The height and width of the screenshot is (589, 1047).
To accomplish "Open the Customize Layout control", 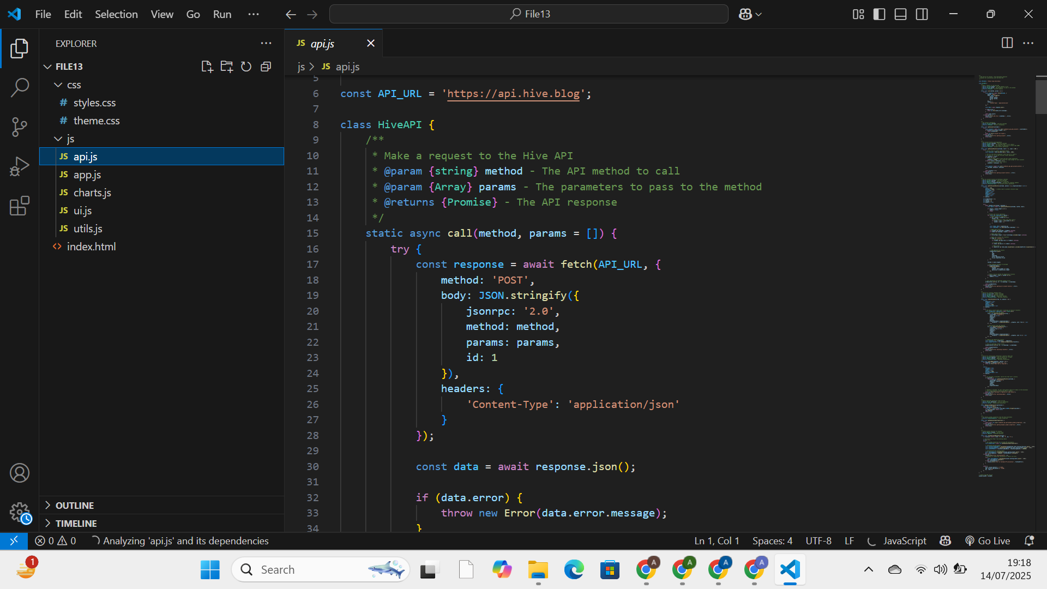I will pyautogui.click(x=858, y=14).
